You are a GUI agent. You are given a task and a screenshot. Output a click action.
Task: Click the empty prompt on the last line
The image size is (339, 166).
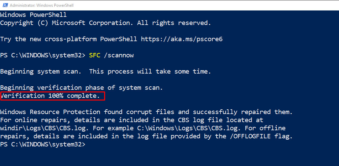click(x=43, y=144)
